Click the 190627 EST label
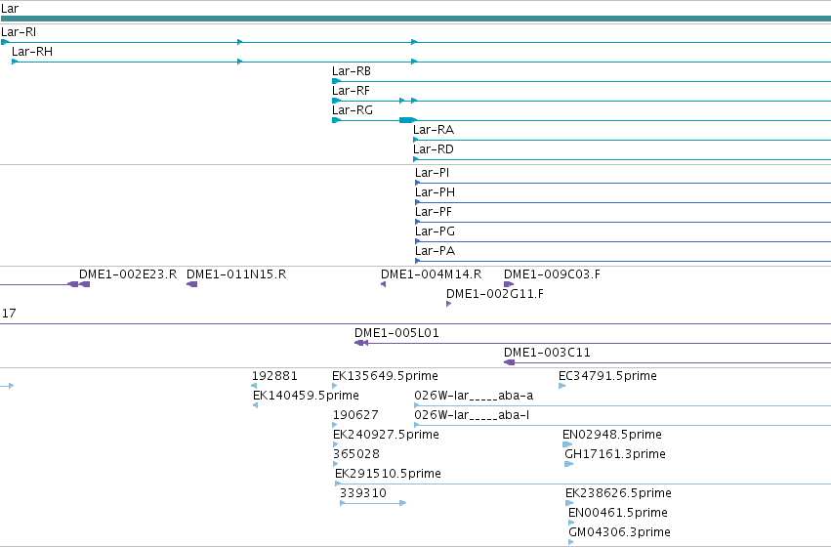Viewport: 831px width, 547px height. tap(355, 415)
